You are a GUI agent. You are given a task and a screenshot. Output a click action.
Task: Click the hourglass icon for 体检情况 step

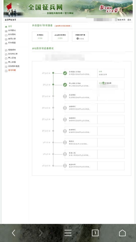coord(65,119)
